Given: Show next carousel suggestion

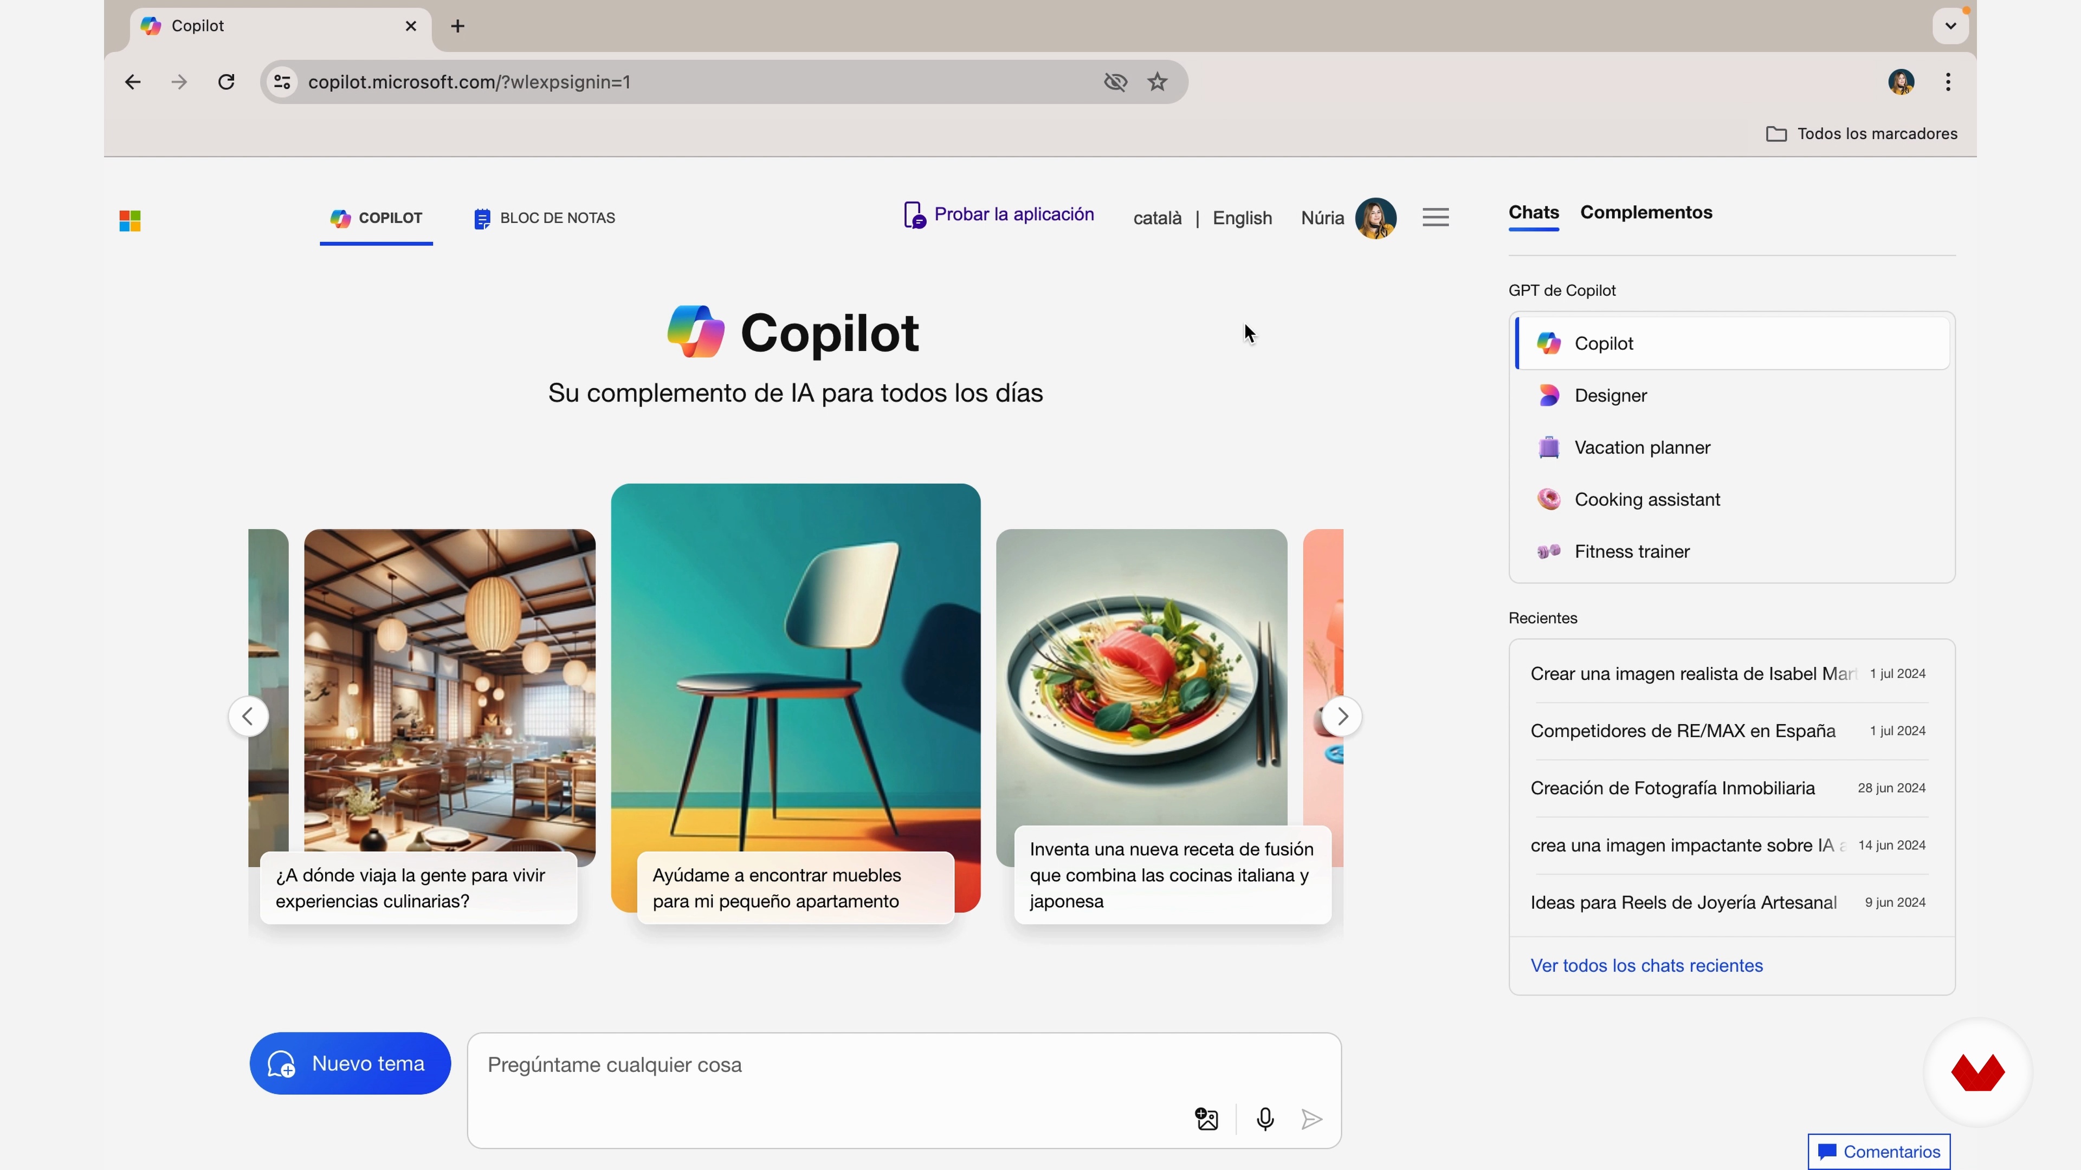Looking at the screenshot, I should 1342,716.
